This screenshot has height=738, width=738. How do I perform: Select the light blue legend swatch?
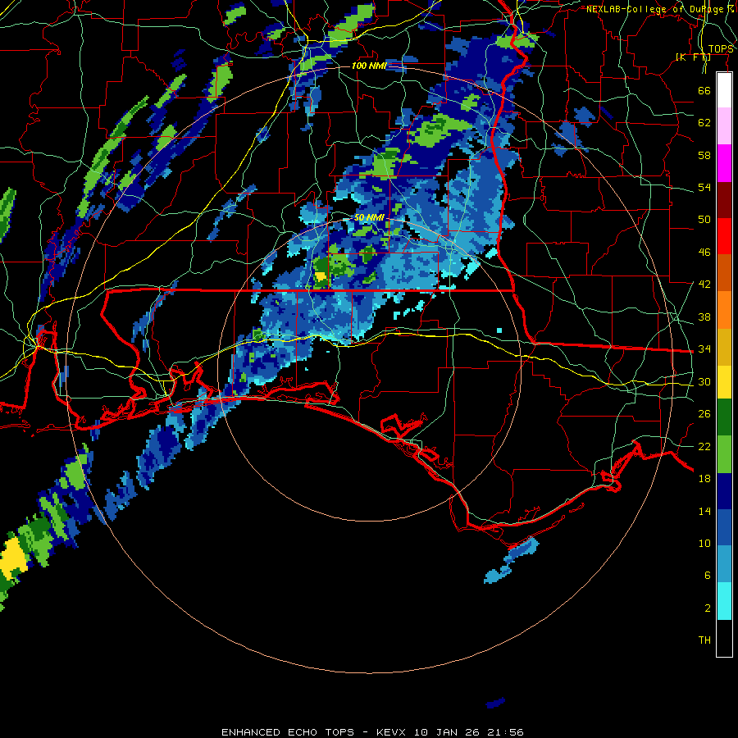724,564
